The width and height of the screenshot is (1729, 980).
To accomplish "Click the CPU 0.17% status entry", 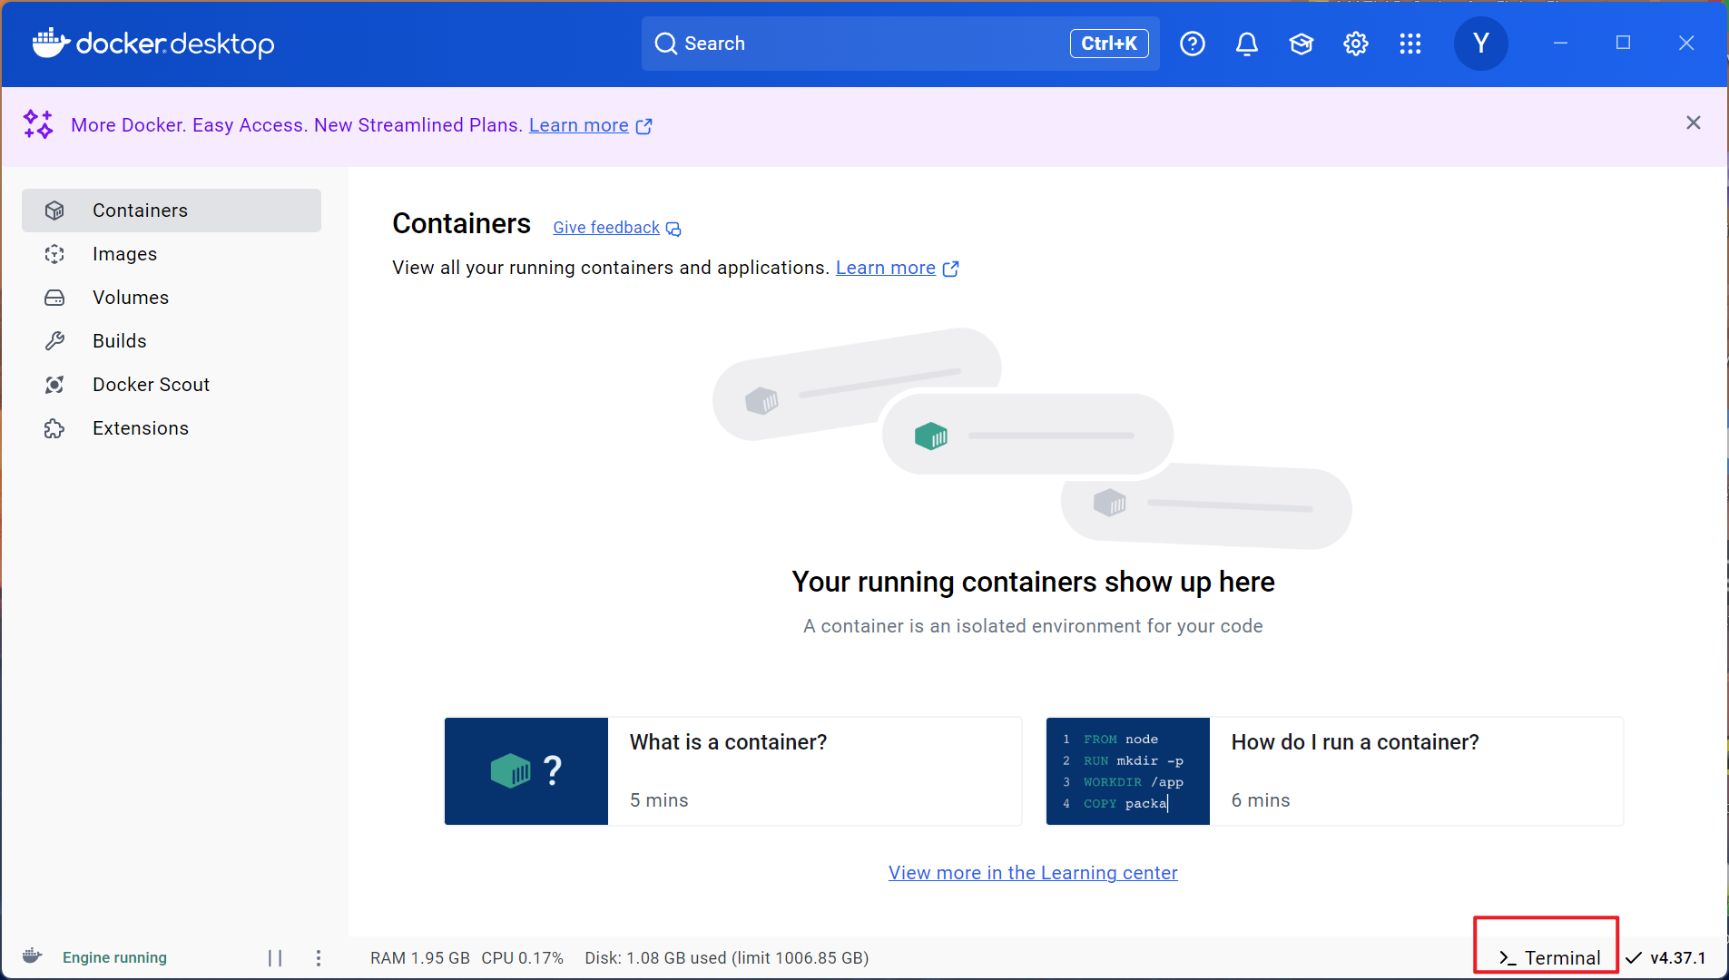I will pos(523,958).
